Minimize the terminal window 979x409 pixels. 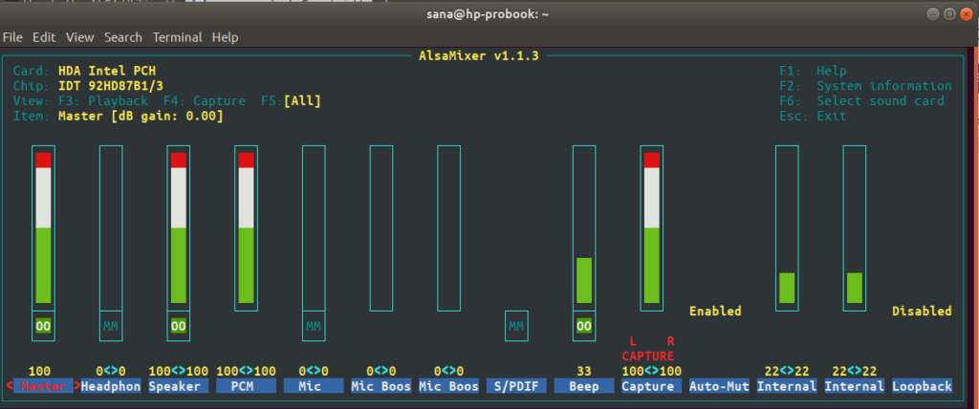[933, 13]
